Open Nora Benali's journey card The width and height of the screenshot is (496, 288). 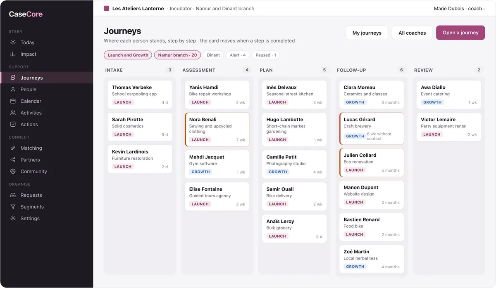pyautogui.click(x=217, y=130)
